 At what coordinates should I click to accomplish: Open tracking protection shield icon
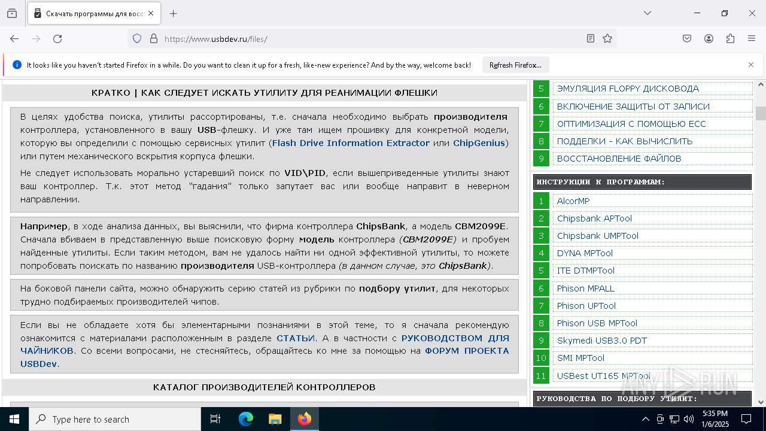[x=137, y=38]
